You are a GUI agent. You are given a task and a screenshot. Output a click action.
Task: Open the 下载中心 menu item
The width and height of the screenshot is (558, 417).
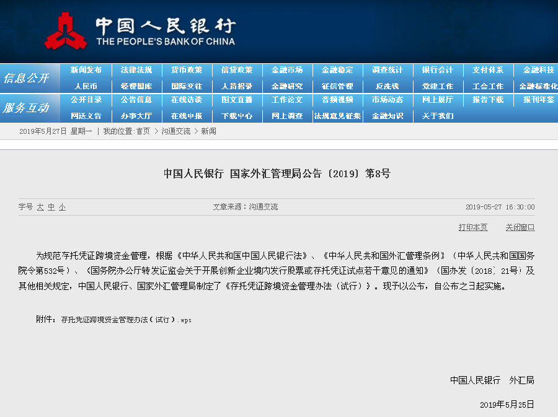point(237,116)
